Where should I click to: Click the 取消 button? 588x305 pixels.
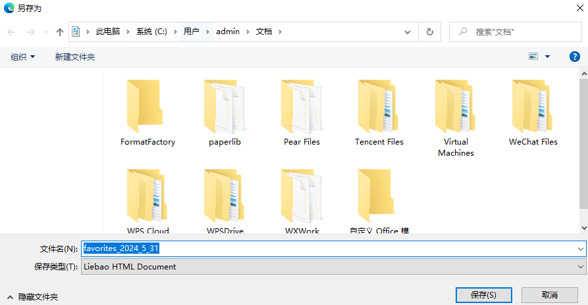(x=550, y=295)
